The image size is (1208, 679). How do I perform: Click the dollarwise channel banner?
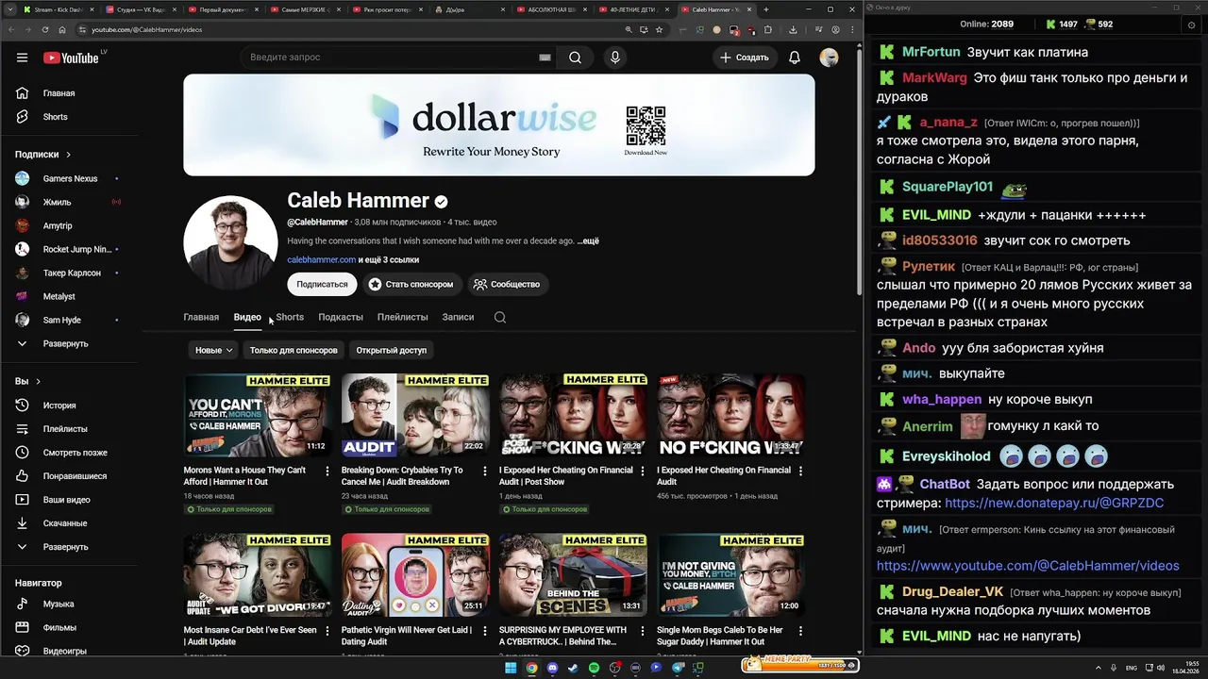pyautogui.click(x=499, y=125)
